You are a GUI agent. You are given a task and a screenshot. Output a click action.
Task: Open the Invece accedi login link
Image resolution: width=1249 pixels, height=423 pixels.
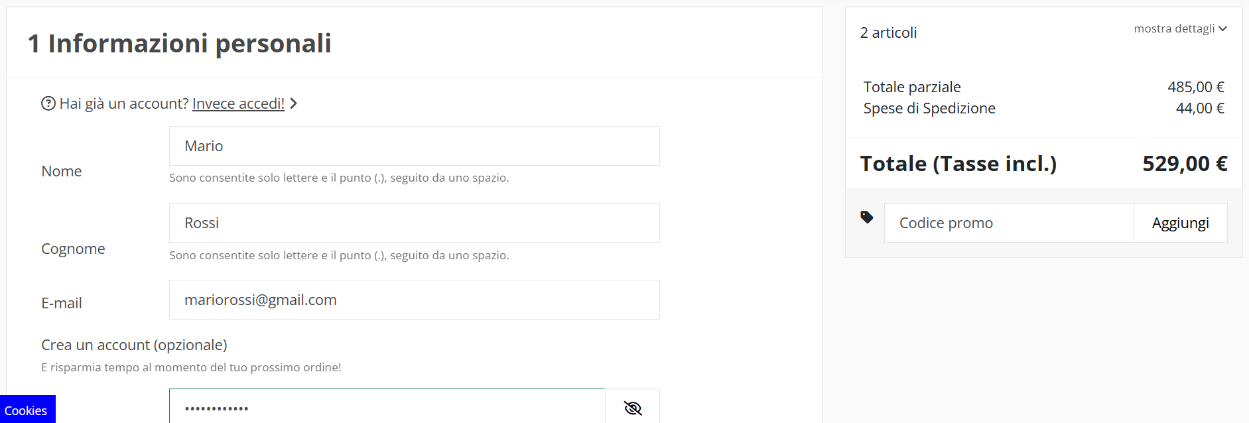pyautogui.click(x=238, y=103)
